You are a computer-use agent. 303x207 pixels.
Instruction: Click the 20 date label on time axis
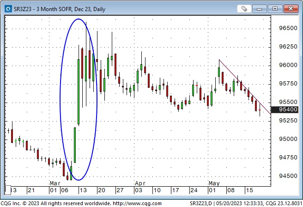[x=102, y=190]
